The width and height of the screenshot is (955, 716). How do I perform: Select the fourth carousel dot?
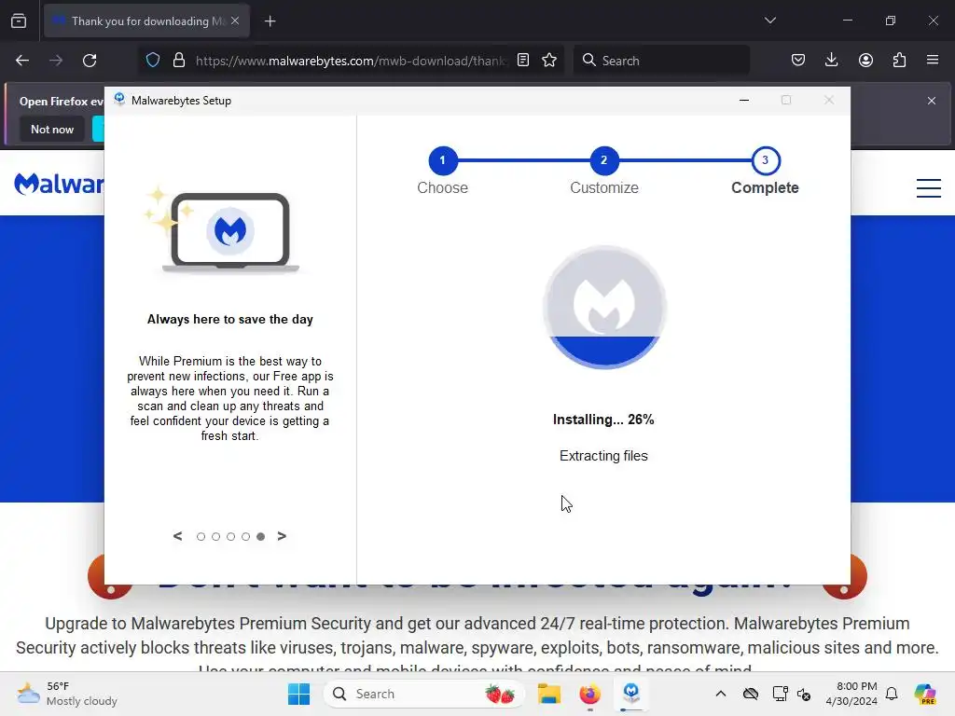click(245, 536)
